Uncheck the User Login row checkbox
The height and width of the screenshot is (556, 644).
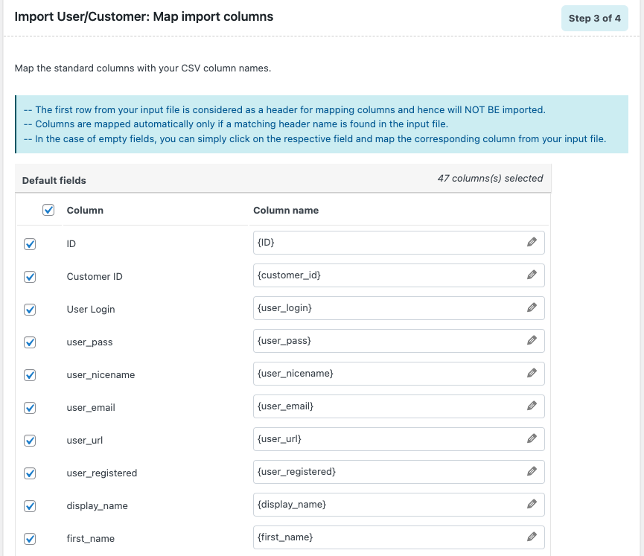[30, 309]
